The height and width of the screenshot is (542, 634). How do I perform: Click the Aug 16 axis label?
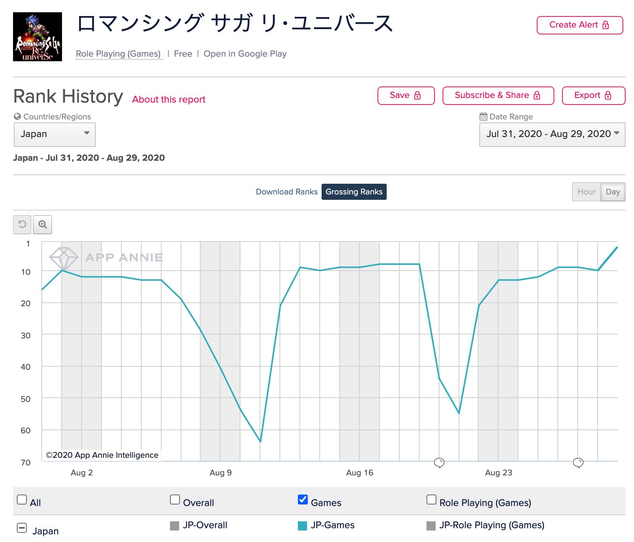[x=359, y=473]
